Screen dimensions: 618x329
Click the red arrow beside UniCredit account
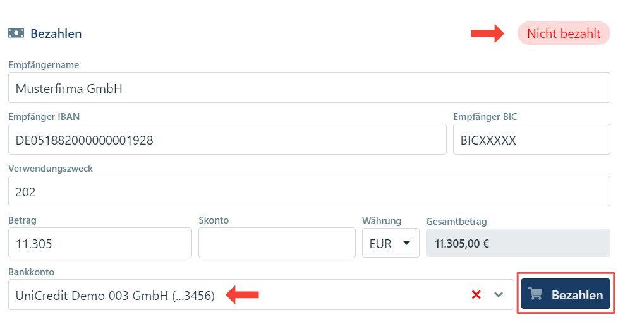coord(243,294)
